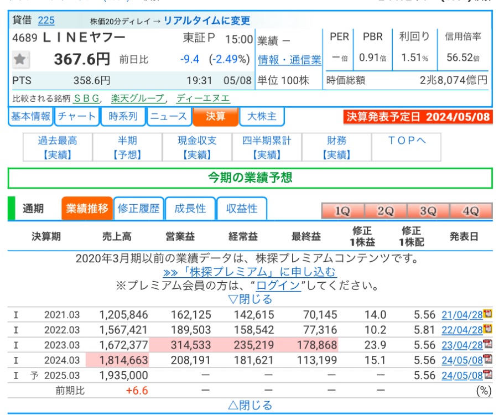Jump to 財務【実績】 section
This screenshot has height=415, width=499.
tap(336, 147)
